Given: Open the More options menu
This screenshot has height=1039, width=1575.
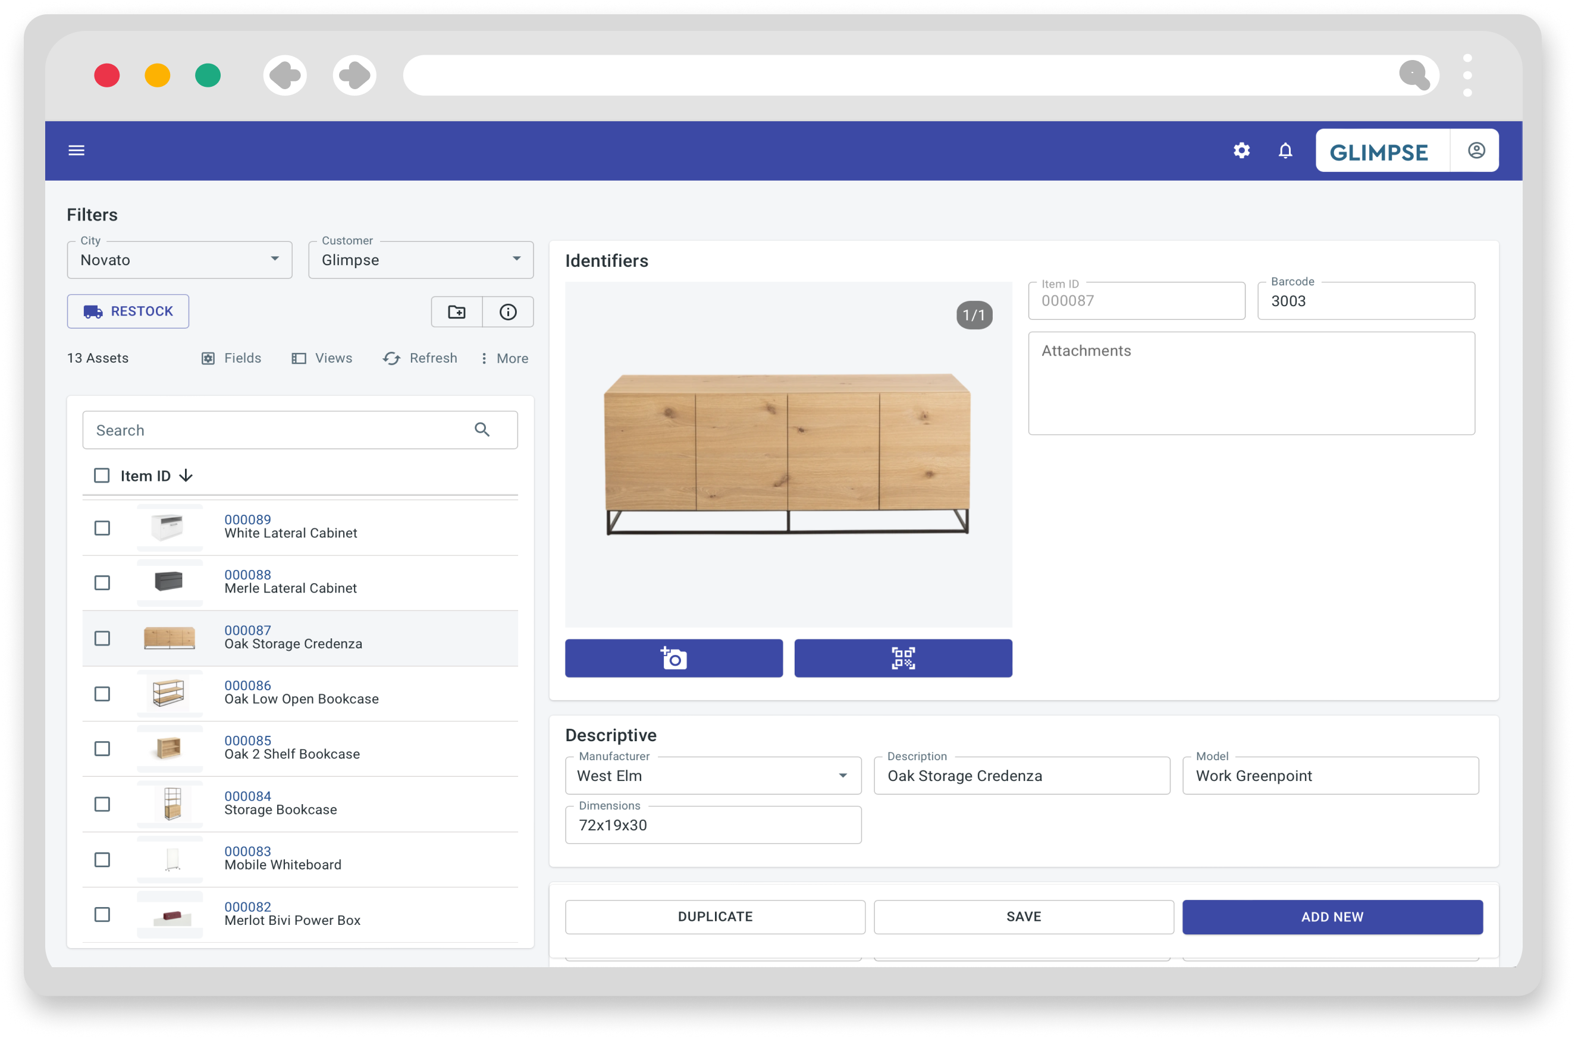Looking at the screenshot, I should 504,358.
